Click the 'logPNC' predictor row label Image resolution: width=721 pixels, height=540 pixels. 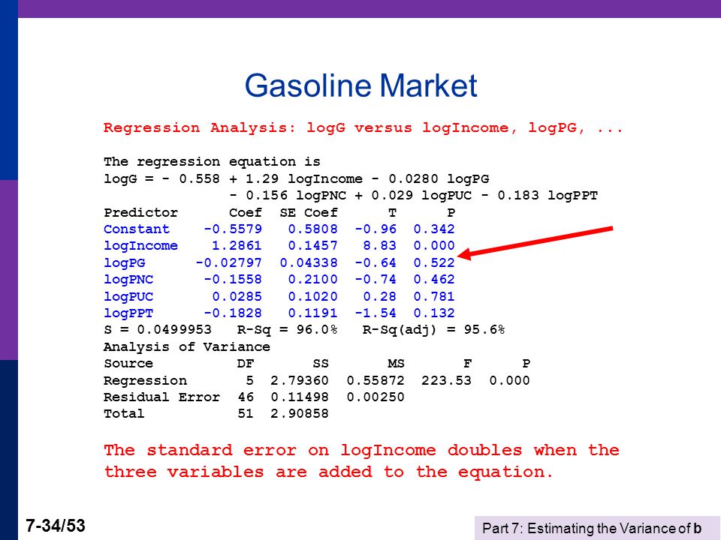tap(128, 279)
